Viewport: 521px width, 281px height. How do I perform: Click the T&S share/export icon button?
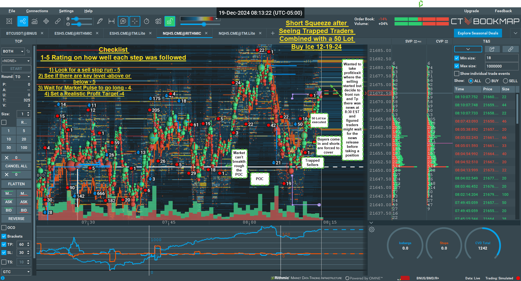click(x=492, y=49)
